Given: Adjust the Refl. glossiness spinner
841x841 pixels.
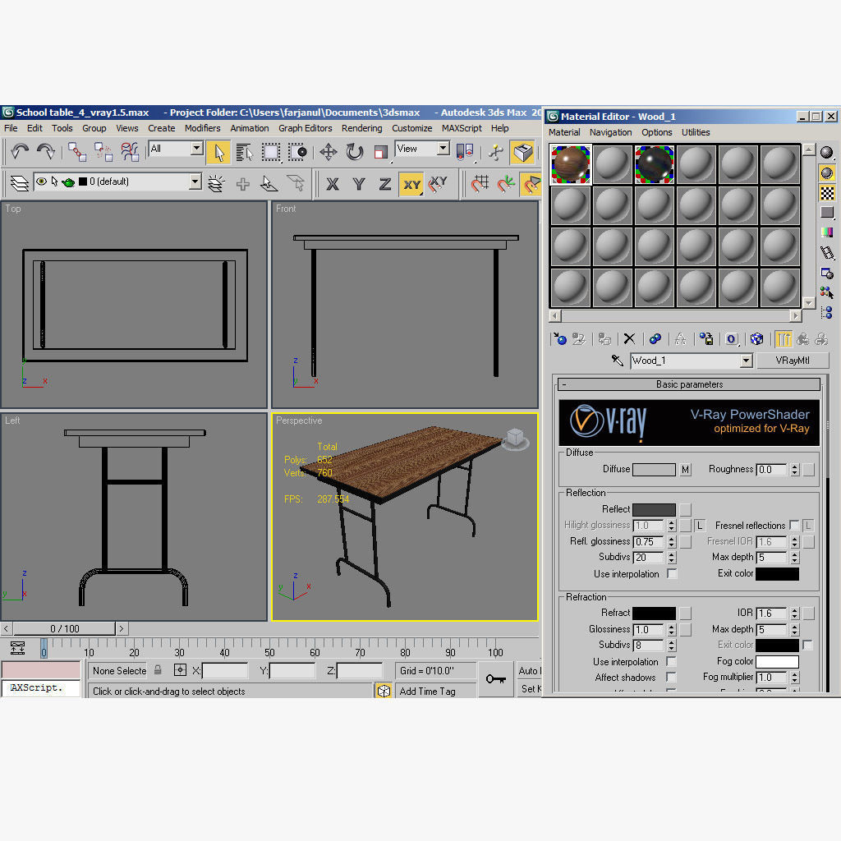Looking at the screenshot, I should point(672,542).
